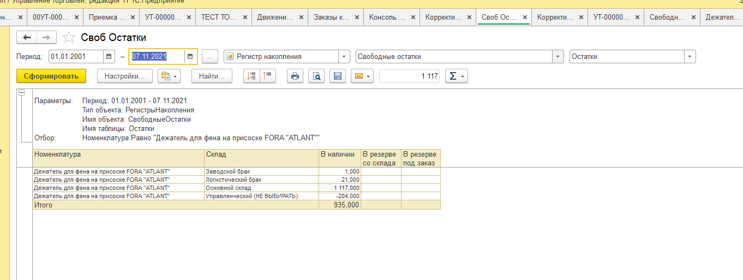743x280 pixels.
Task: Open the Настройки... settings button
Action: [124, 76]
